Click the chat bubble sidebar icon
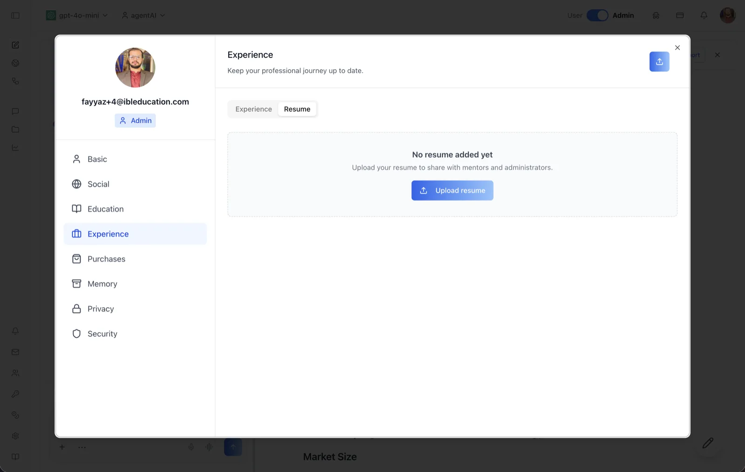 (15, 111)
